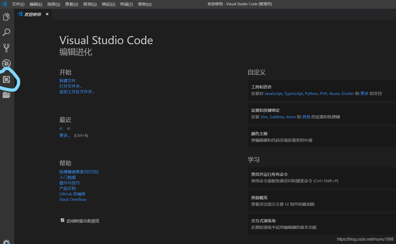Screen dimensions: 396x244
Task: Click the 工具和语言 heading card
Action: point(322,90)
